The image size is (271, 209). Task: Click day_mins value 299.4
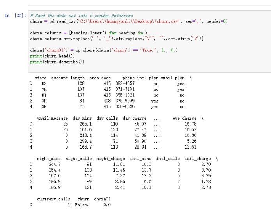click(86, 141)
